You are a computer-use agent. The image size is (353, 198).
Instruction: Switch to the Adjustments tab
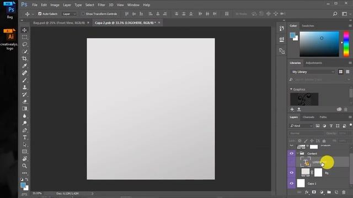(x=314, y=63)
